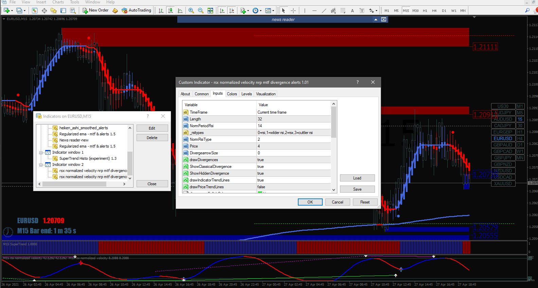Select the H4 timeframe in the toolbar
538x288 pixels.
(434, 11)
